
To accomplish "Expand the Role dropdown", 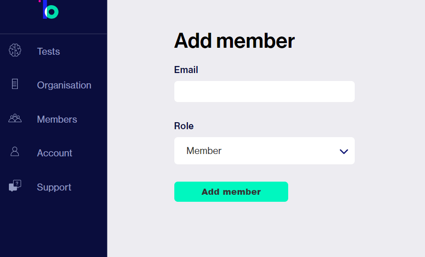I will pos(264,151).
